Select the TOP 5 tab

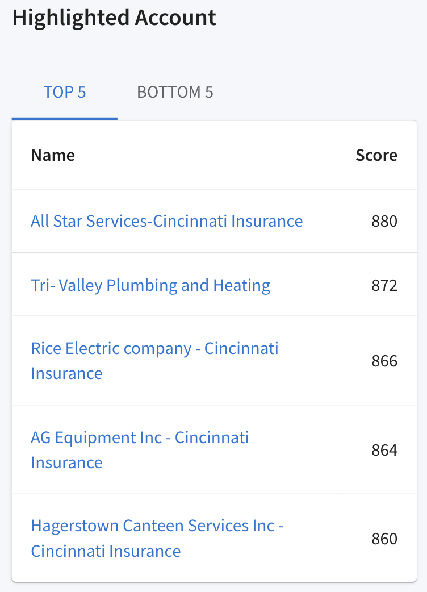point(65,93)
